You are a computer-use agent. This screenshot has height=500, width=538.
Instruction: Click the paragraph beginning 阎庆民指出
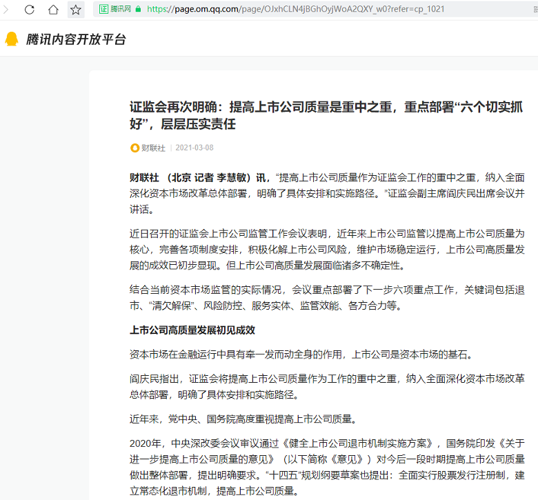(x=327, y=386)
